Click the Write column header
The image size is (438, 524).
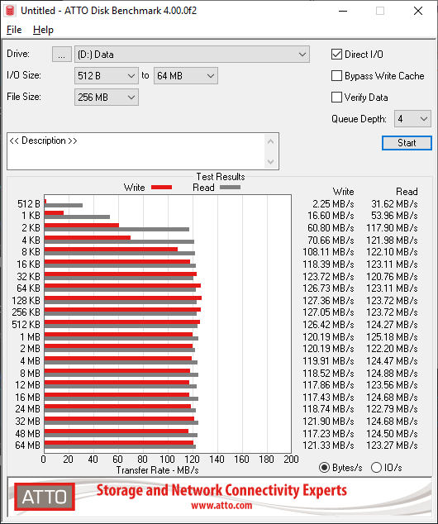pyautogui.click(x=343, y=192)
